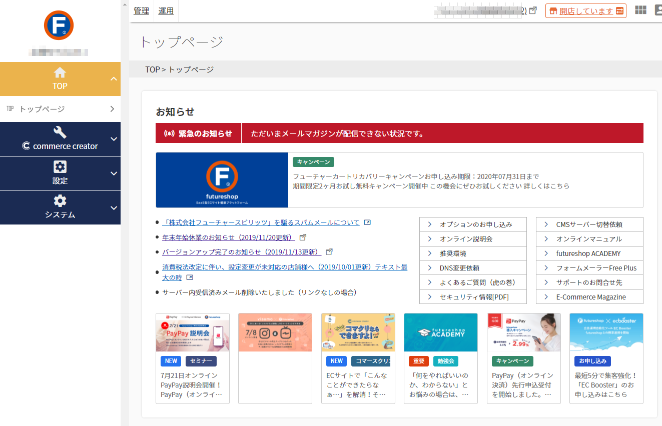This screenshot has height=426, width=662.
Task: Collapse the TOP menu section chevron
Action: click(114, 79)
